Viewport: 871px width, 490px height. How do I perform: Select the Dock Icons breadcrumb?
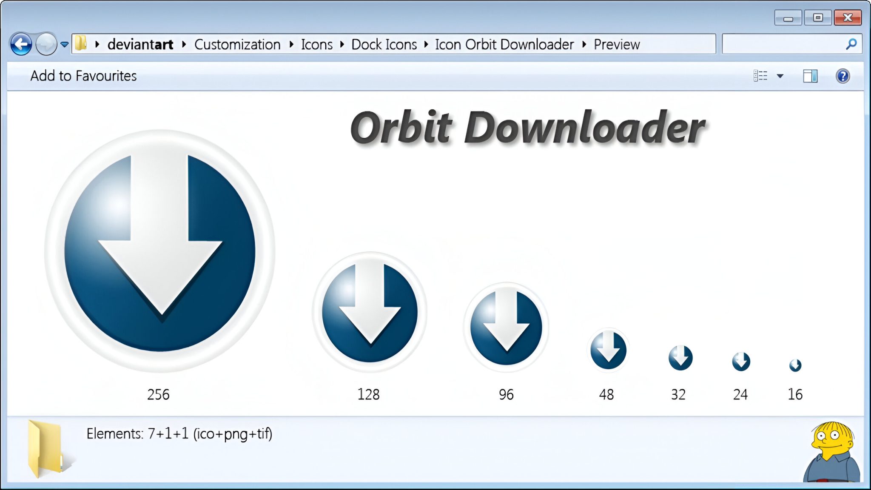point(384,44)
